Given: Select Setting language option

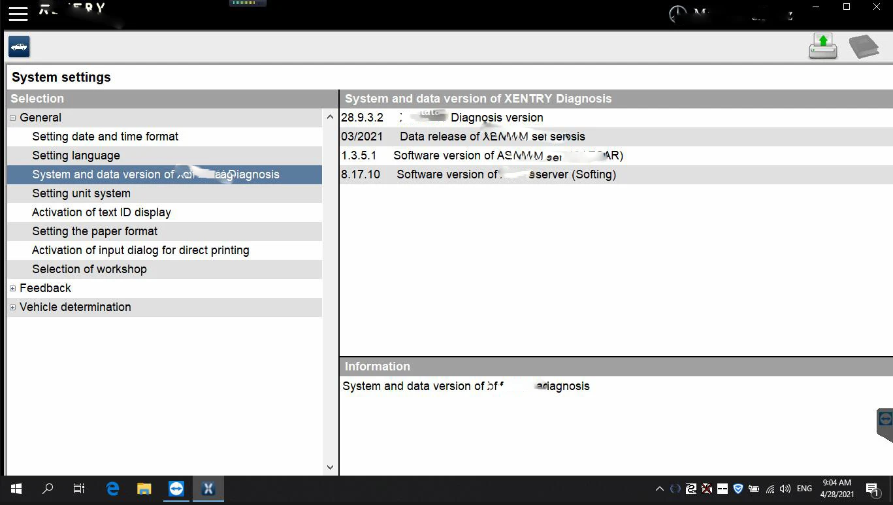Looking at the screenshot, I should coord(165,155).
